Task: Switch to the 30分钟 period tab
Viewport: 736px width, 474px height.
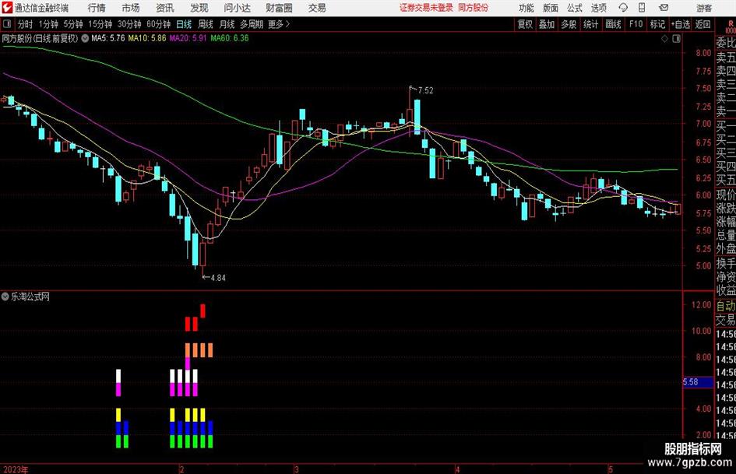Action: (x=129, y=24)
